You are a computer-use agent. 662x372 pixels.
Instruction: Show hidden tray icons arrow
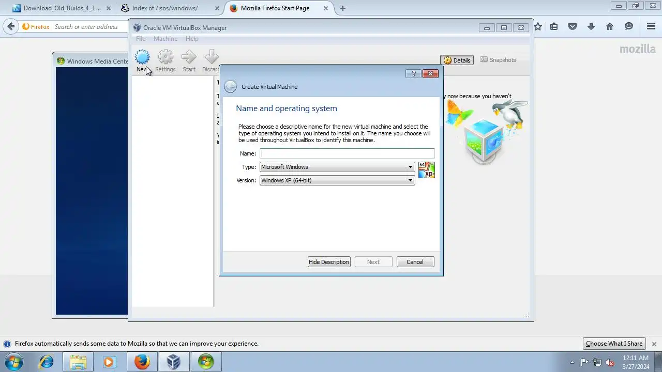572,362
